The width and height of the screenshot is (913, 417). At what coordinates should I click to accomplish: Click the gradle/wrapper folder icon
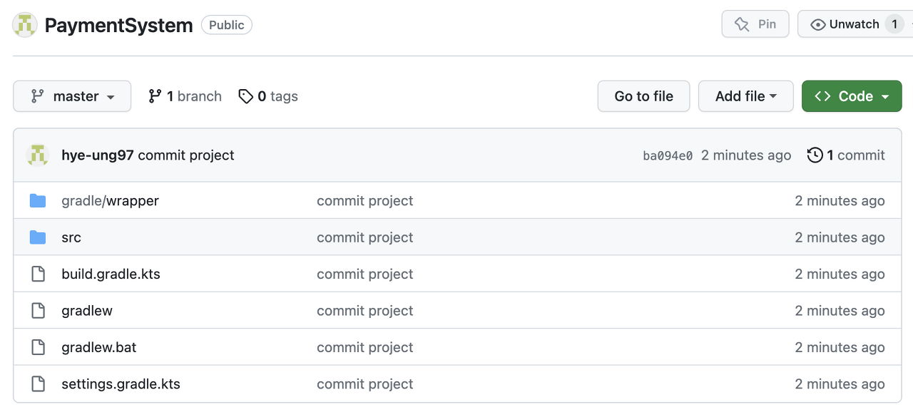(38, 201)
